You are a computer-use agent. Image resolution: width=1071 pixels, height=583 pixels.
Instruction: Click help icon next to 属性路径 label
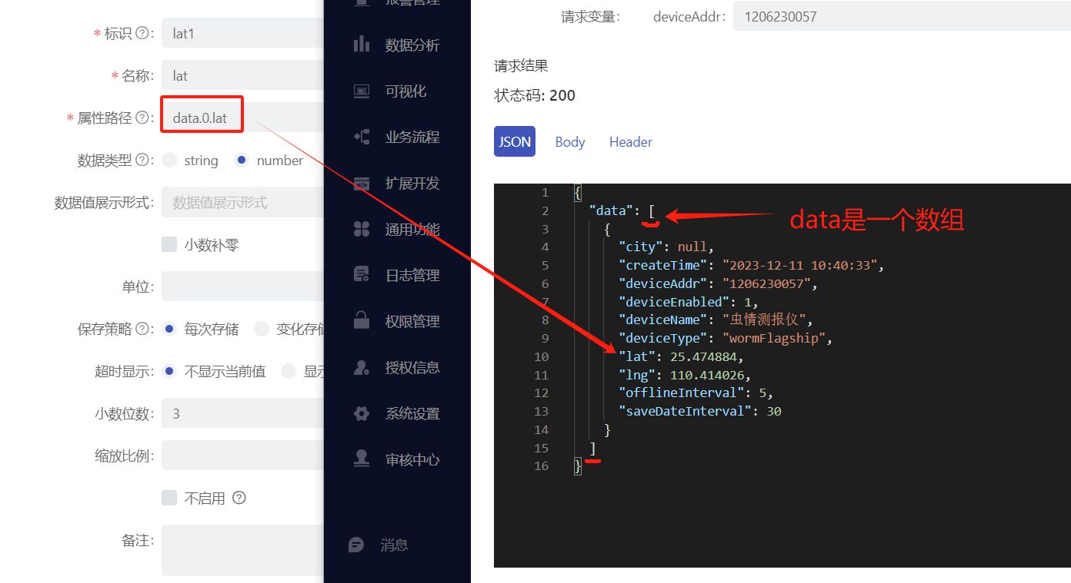tap(142, 118)
